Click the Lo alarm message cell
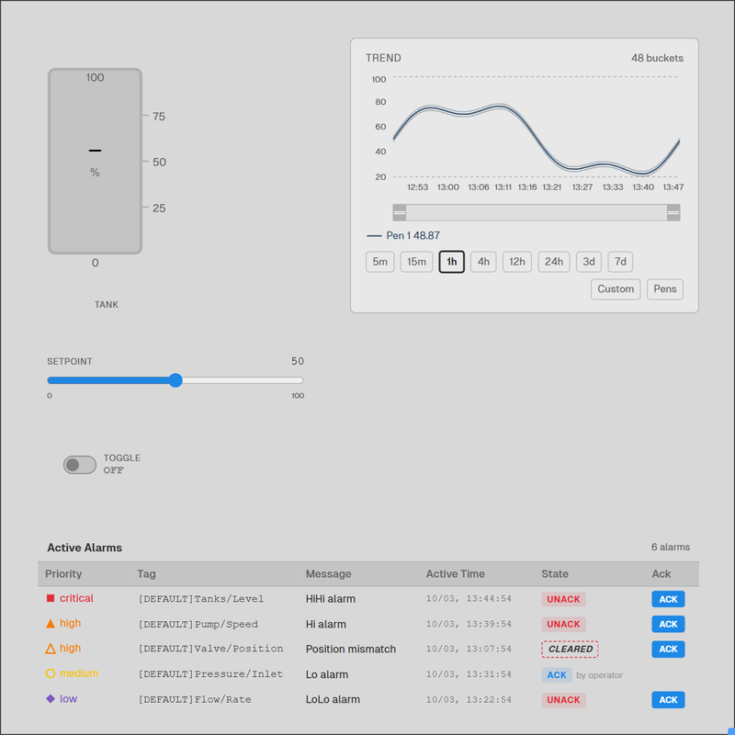735x735 pixels. pos(327,674)
